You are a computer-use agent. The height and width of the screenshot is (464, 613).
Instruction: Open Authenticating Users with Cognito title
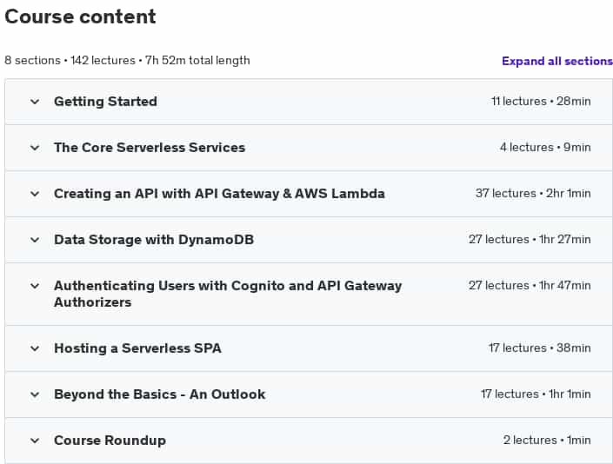pos(228,294)
